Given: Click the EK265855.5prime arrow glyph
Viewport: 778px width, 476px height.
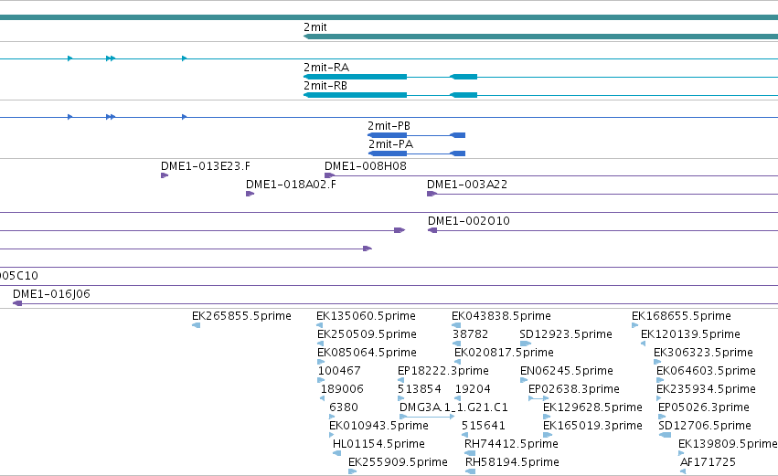Looking at the screenshot, I should [x=196, y=325].
